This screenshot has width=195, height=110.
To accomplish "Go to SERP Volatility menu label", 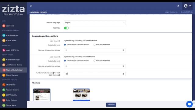I will [11, 95].
